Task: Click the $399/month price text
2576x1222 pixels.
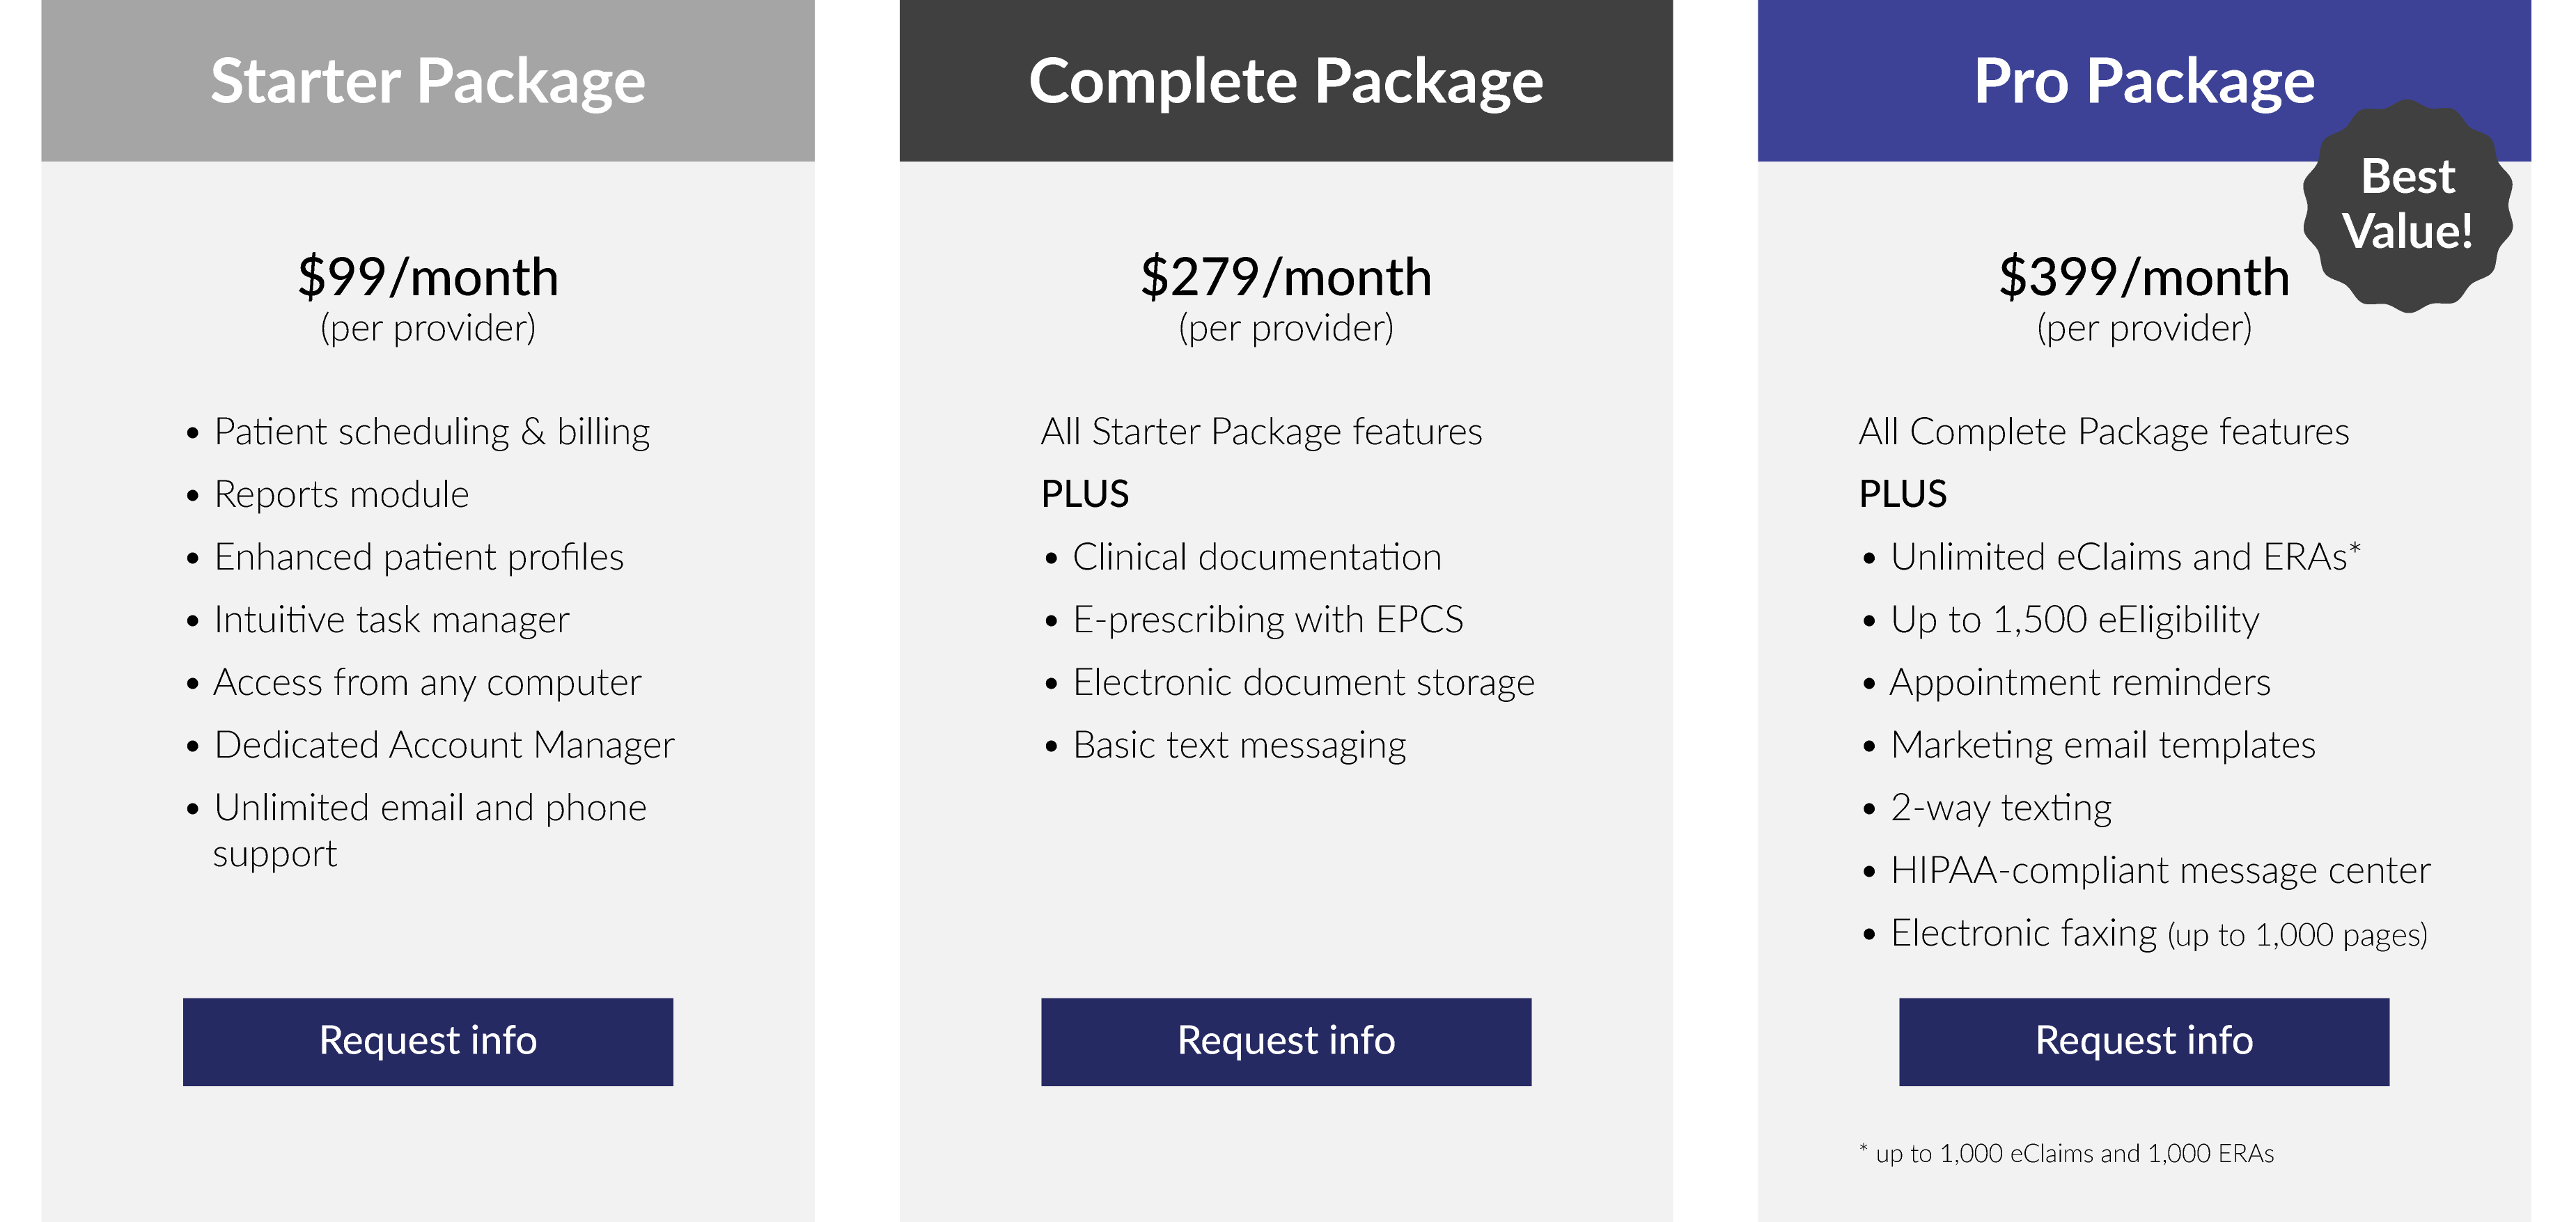Action: (2144, 277)
